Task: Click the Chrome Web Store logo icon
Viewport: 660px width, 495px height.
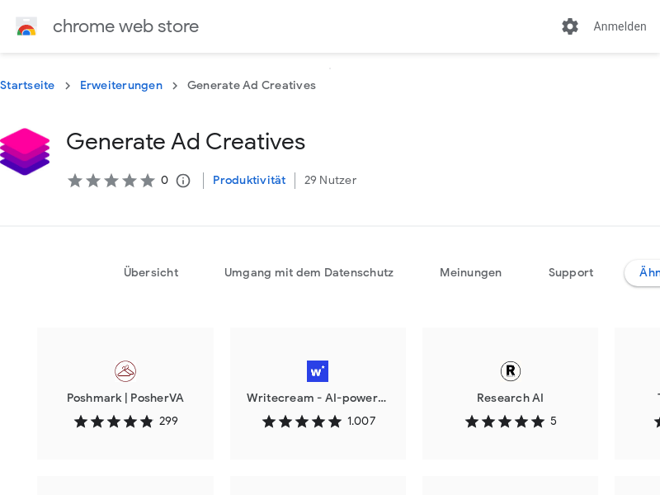Action: pyautogui.click(x=26, y=26)
